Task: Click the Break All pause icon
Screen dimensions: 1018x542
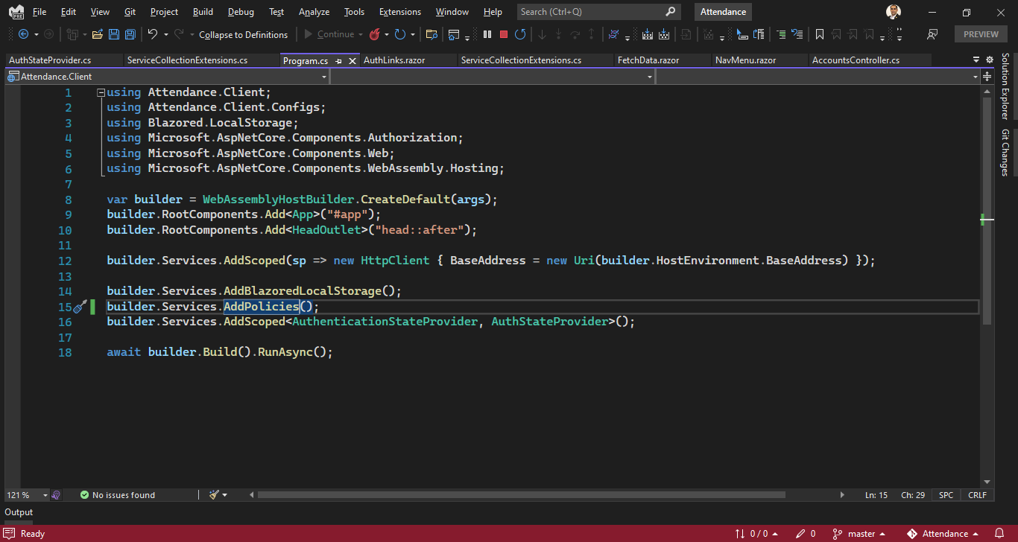Action: pos(487,34)
